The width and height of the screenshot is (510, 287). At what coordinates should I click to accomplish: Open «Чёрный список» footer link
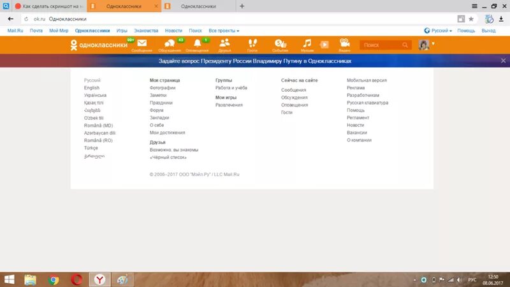(x=168, y=157)
